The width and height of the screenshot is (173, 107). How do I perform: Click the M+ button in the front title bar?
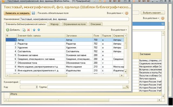115,1
